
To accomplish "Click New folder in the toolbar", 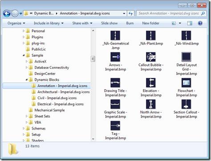I will 151,23.
